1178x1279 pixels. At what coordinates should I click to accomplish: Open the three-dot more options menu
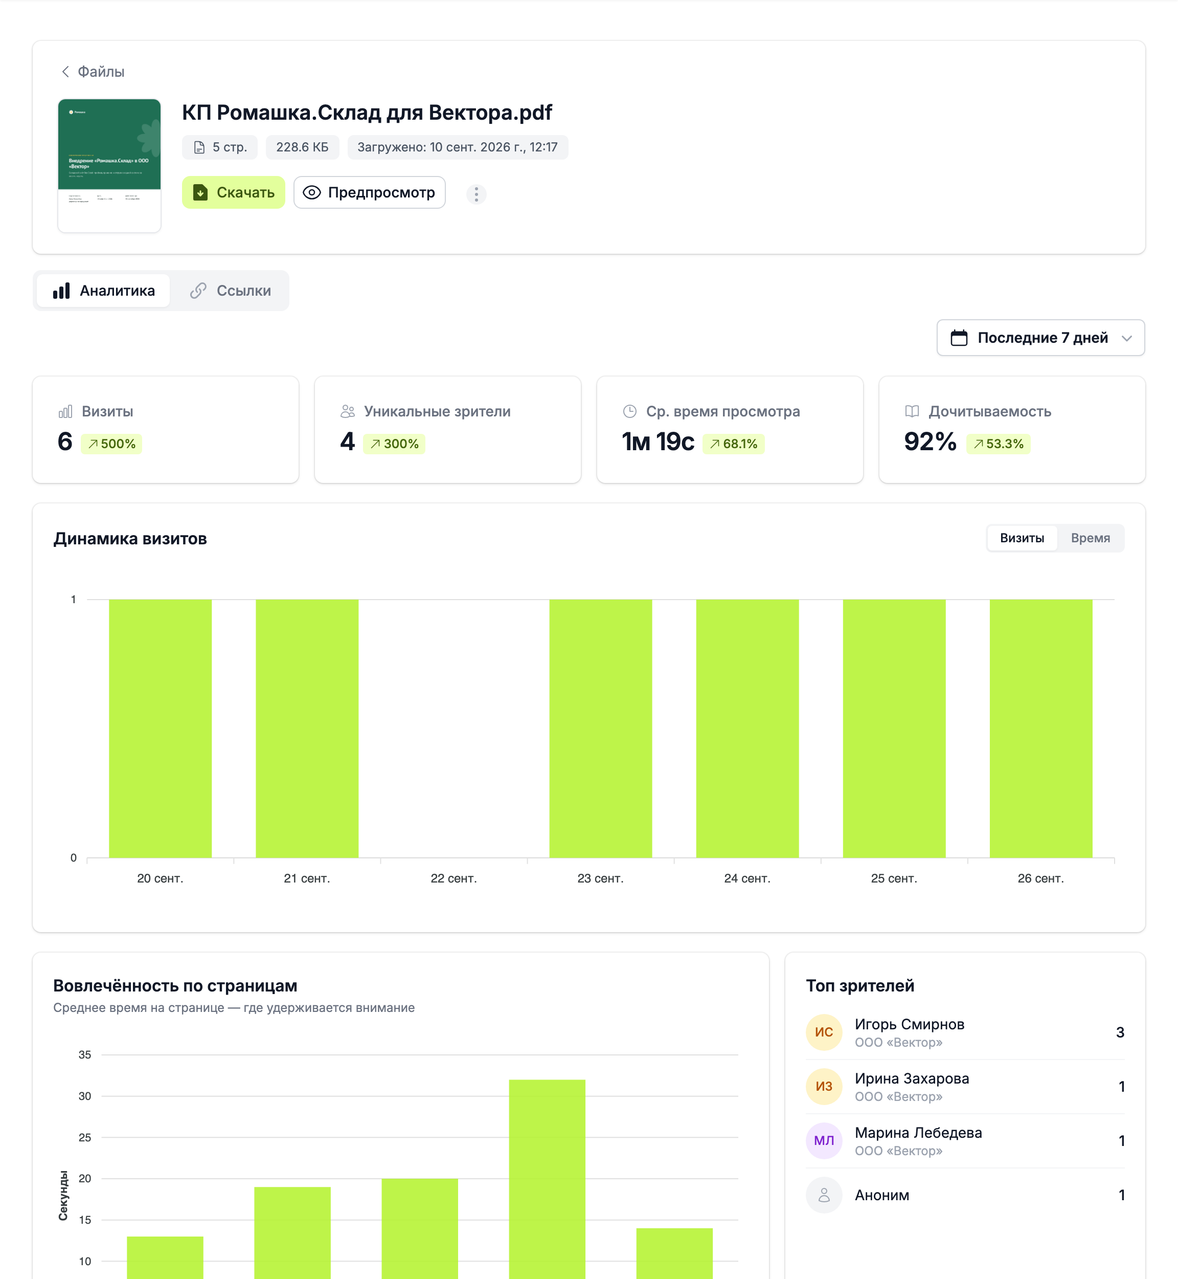(476, 194)
